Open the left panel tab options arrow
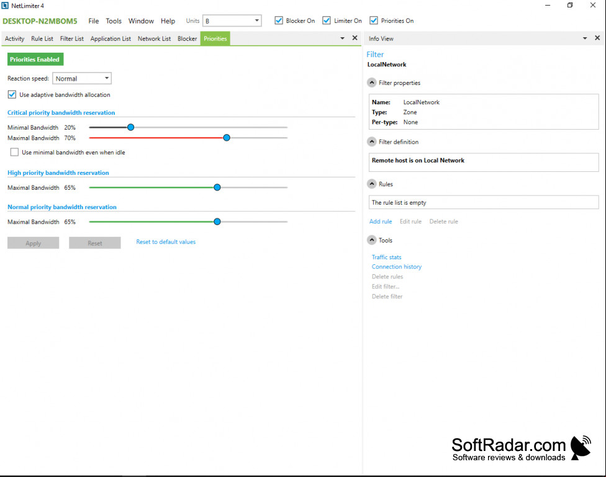The image size is (606, 477). (342, 38)
